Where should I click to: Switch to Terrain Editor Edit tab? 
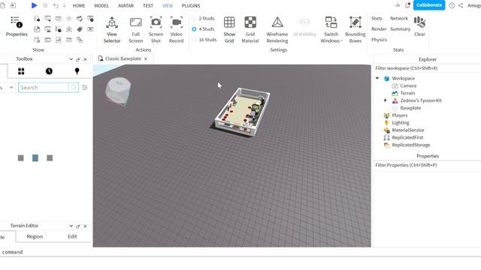(x=72, y=237)
